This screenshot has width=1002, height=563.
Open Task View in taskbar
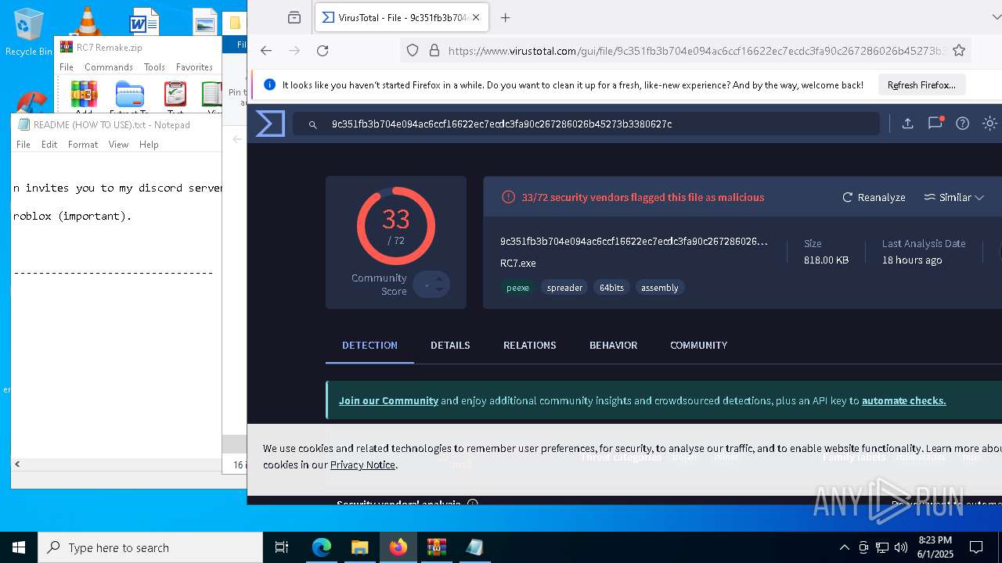(x=282, y=547)
